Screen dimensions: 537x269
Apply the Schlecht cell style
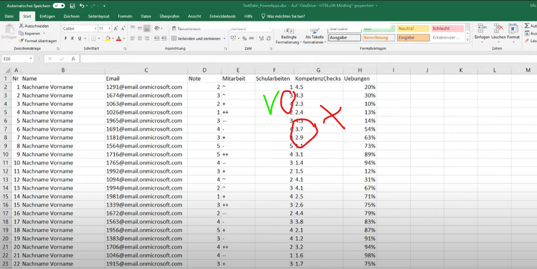coord(448,29)
